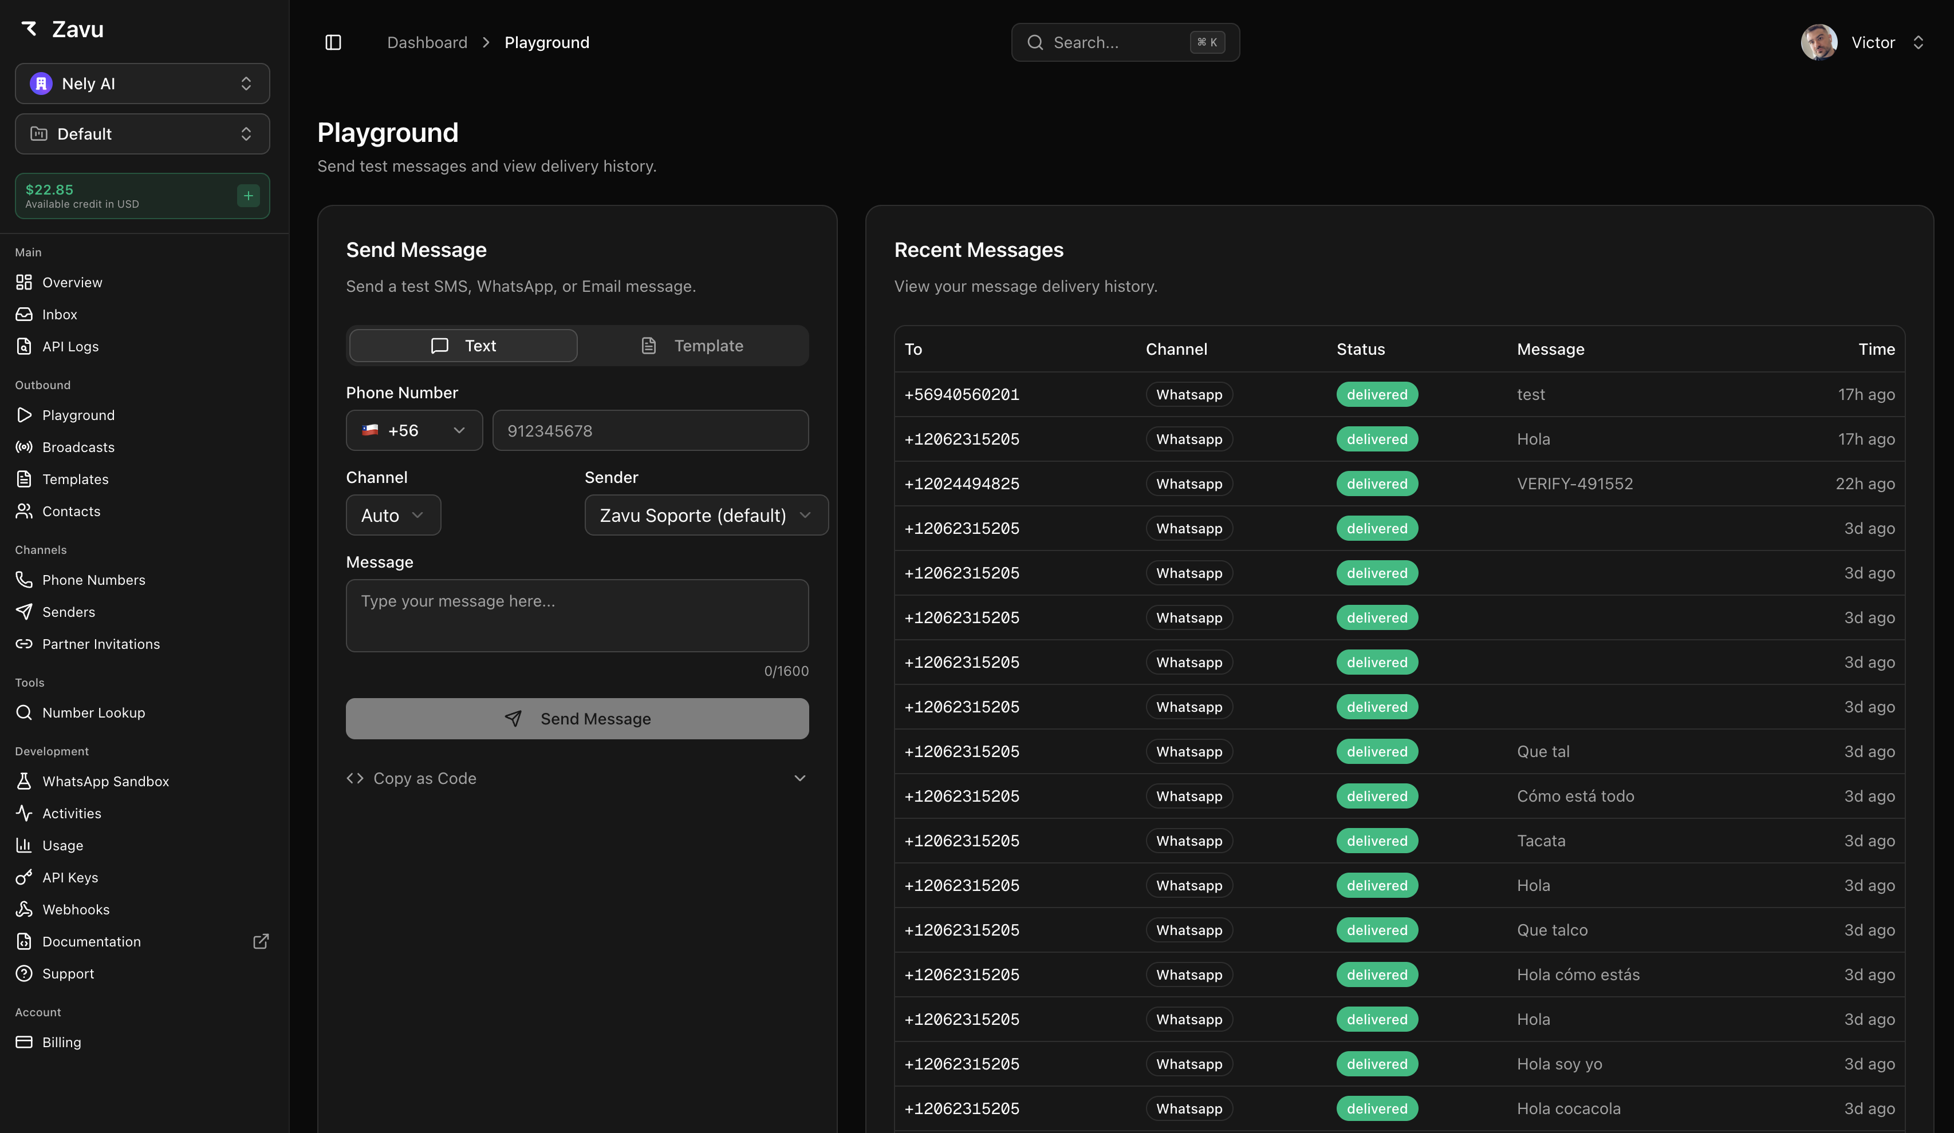Open Partner Invitations from sidebar
Image resolution: width=1954 pixels, height=1133 pixels.
[101, 644]
